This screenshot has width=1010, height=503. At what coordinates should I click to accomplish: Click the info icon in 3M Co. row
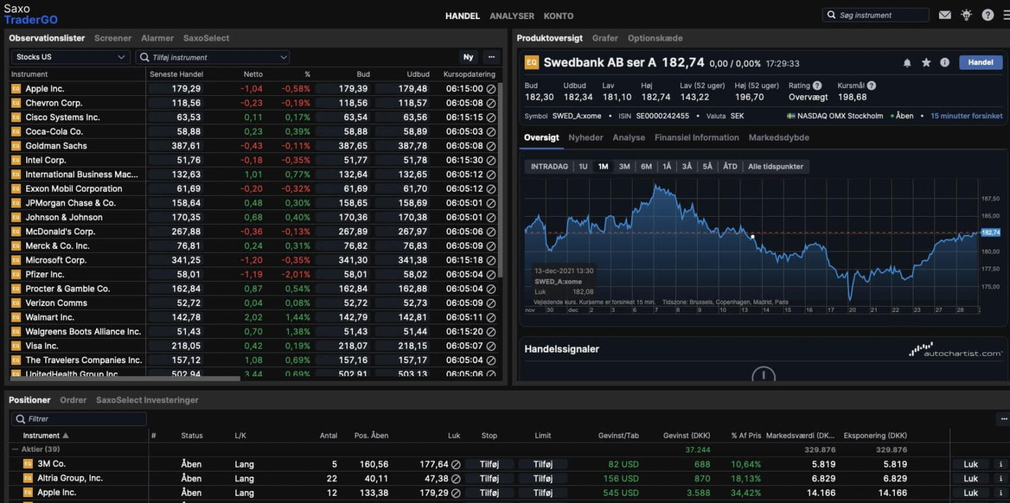(x=1001, y=464)
